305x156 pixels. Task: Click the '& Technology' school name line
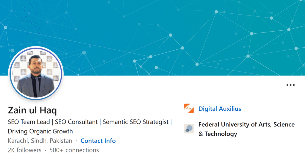click(x=218, y=134)
